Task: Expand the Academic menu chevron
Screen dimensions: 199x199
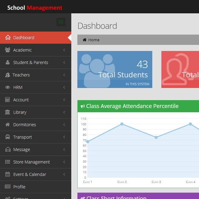Action: pyautogui.click(x=64, y=50)
